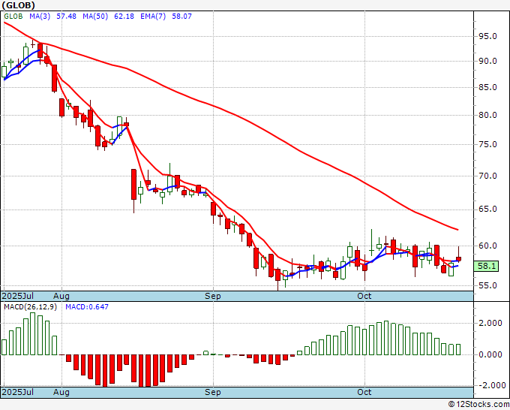Click the ©12Stocks.com credit text
Screen dimensions: 510x410
(x=478, y=404)
